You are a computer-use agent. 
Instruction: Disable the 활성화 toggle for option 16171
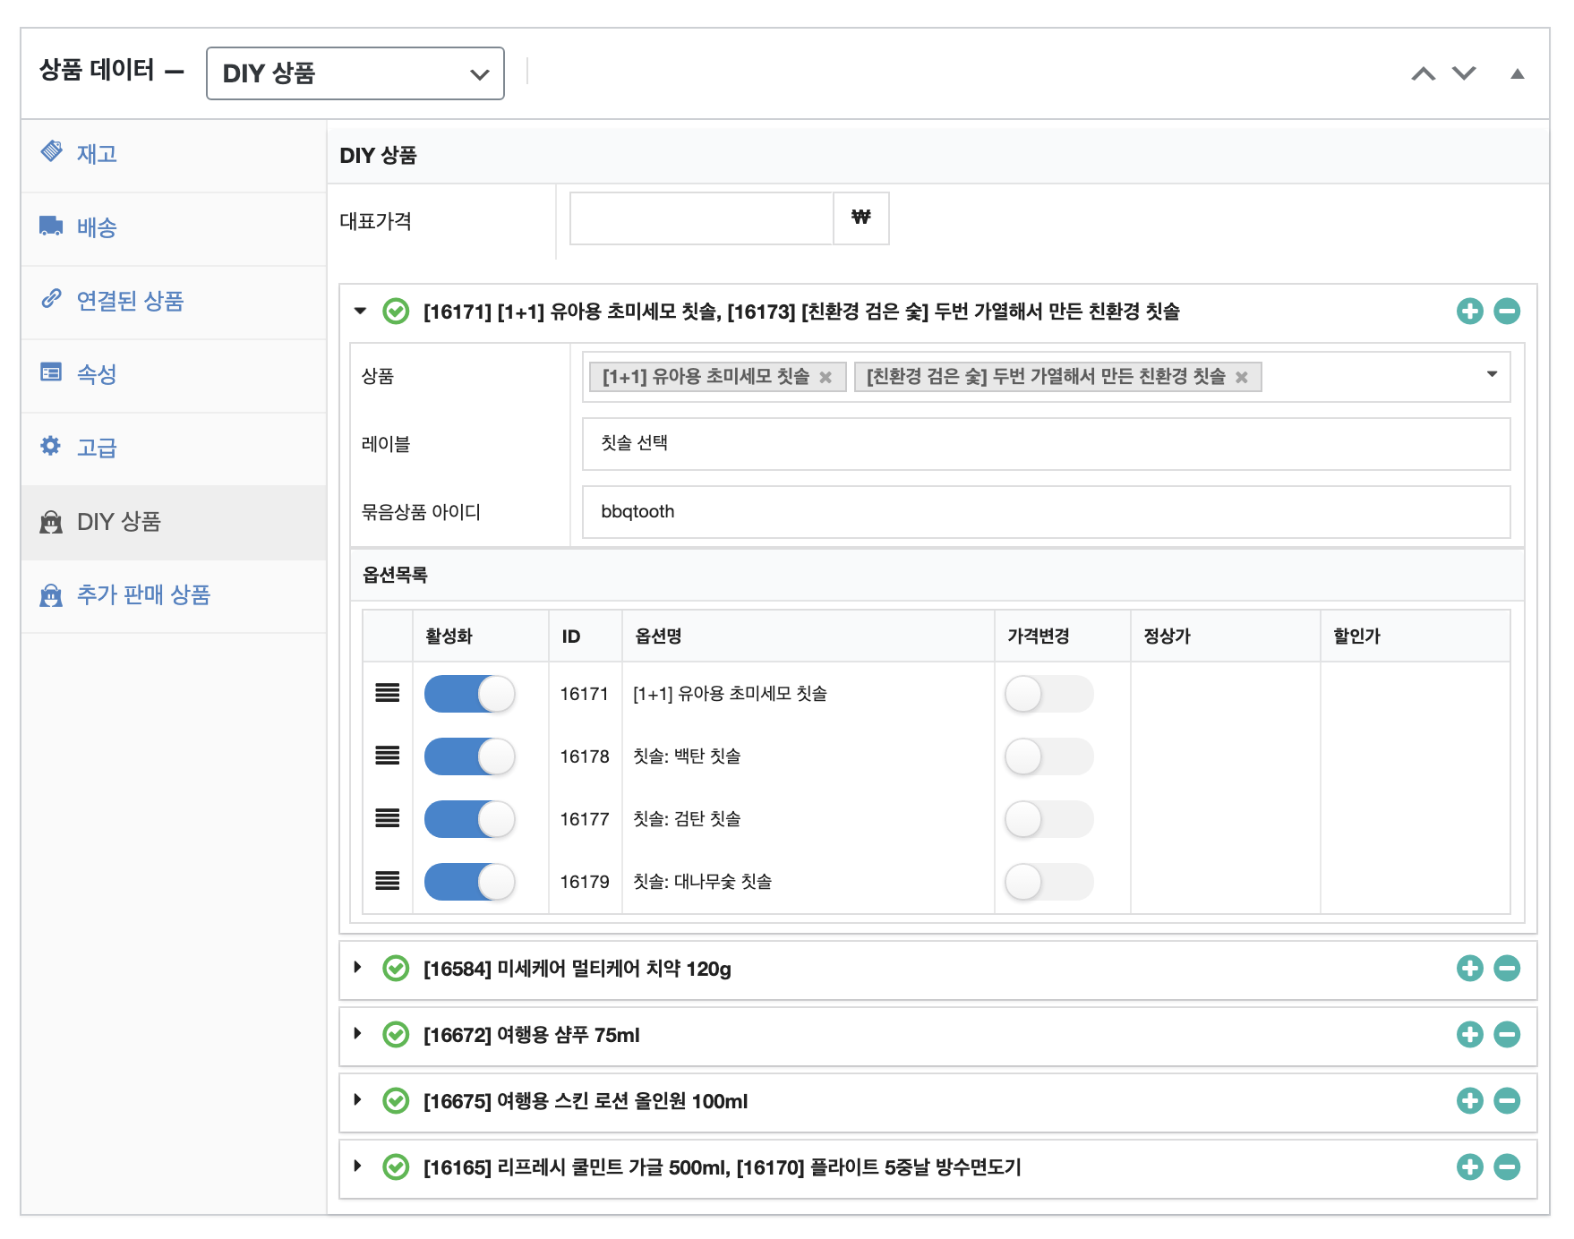[x=469, y=694]
